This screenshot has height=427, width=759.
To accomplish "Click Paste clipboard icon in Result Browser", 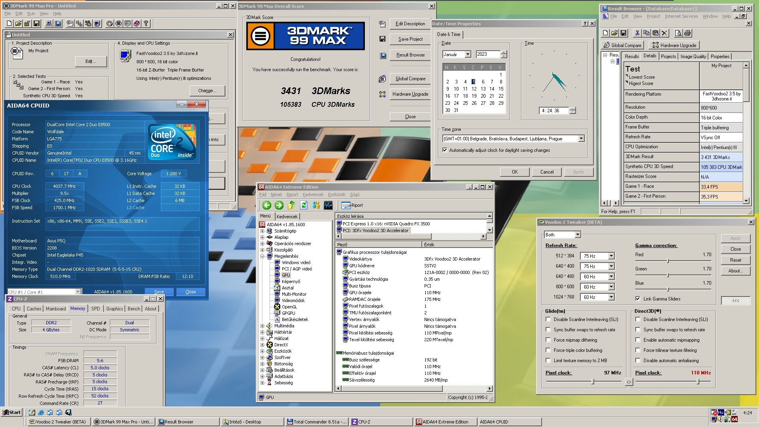I will coord(655,33).
